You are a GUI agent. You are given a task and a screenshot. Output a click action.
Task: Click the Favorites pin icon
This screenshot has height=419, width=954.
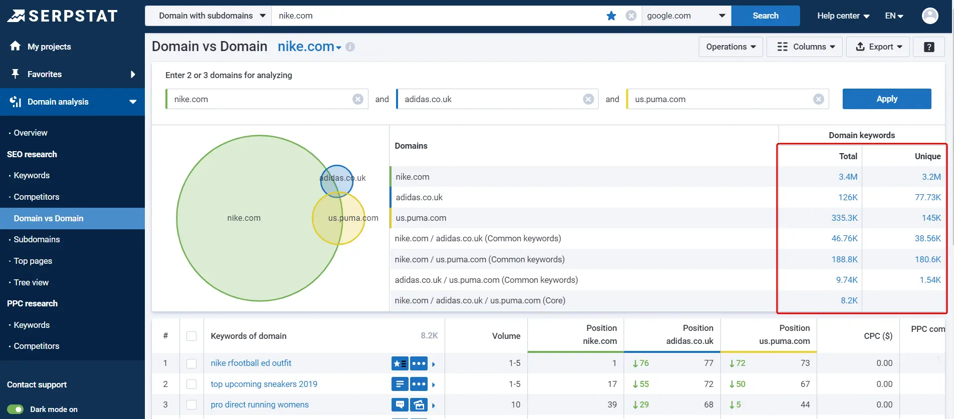tap(15, 74)
